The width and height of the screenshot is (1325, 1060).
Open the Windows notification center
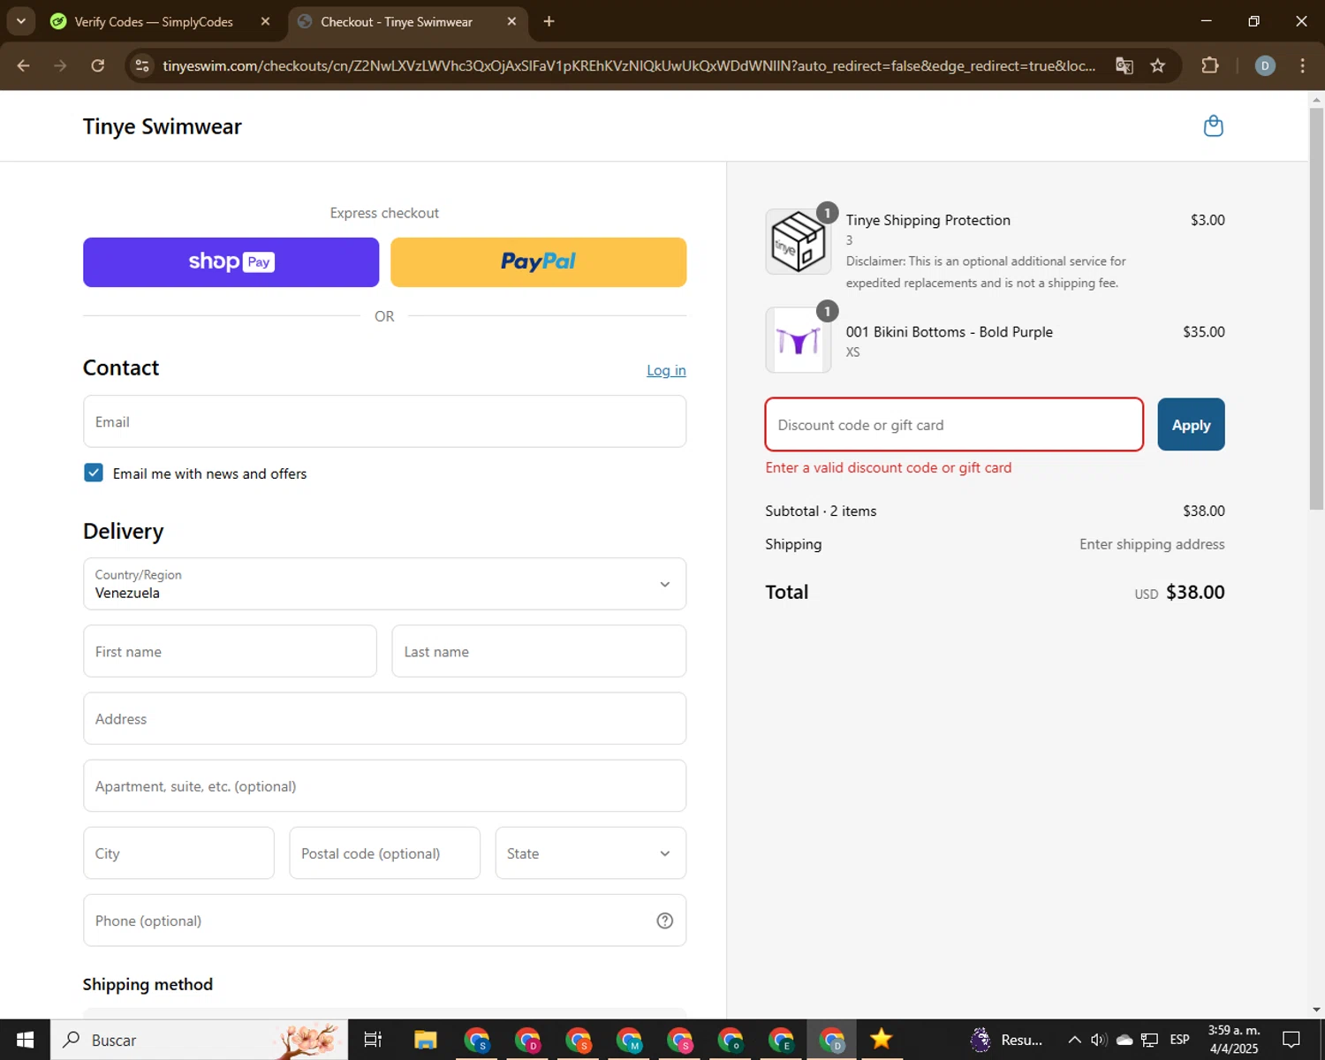pos(1291,1040)
